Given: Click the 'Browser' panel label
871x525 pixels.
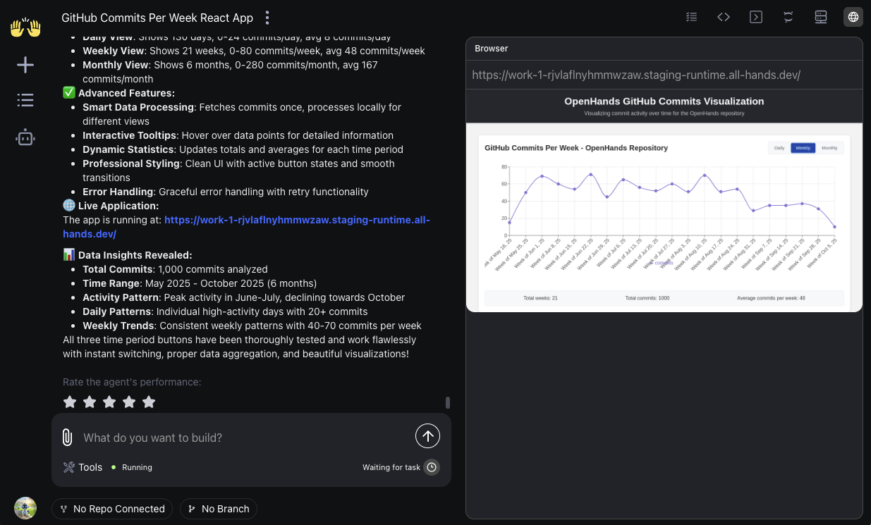Looking at the screenshot, I should point(492,49).
